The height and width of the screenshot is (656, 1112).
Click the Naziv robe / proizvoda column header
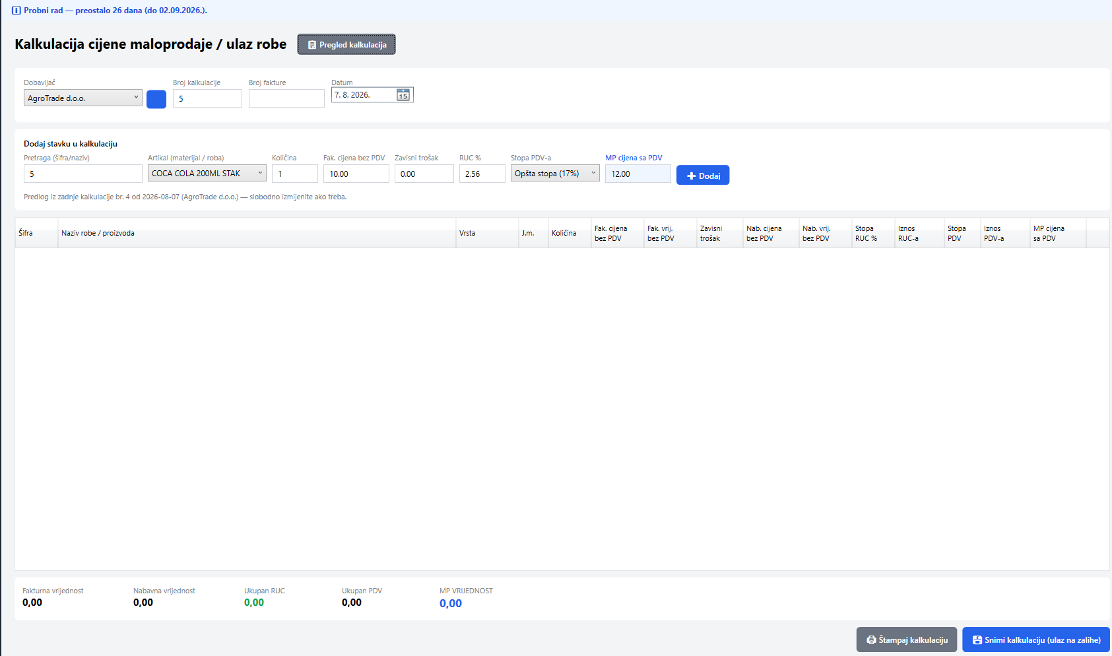(257, 233)
